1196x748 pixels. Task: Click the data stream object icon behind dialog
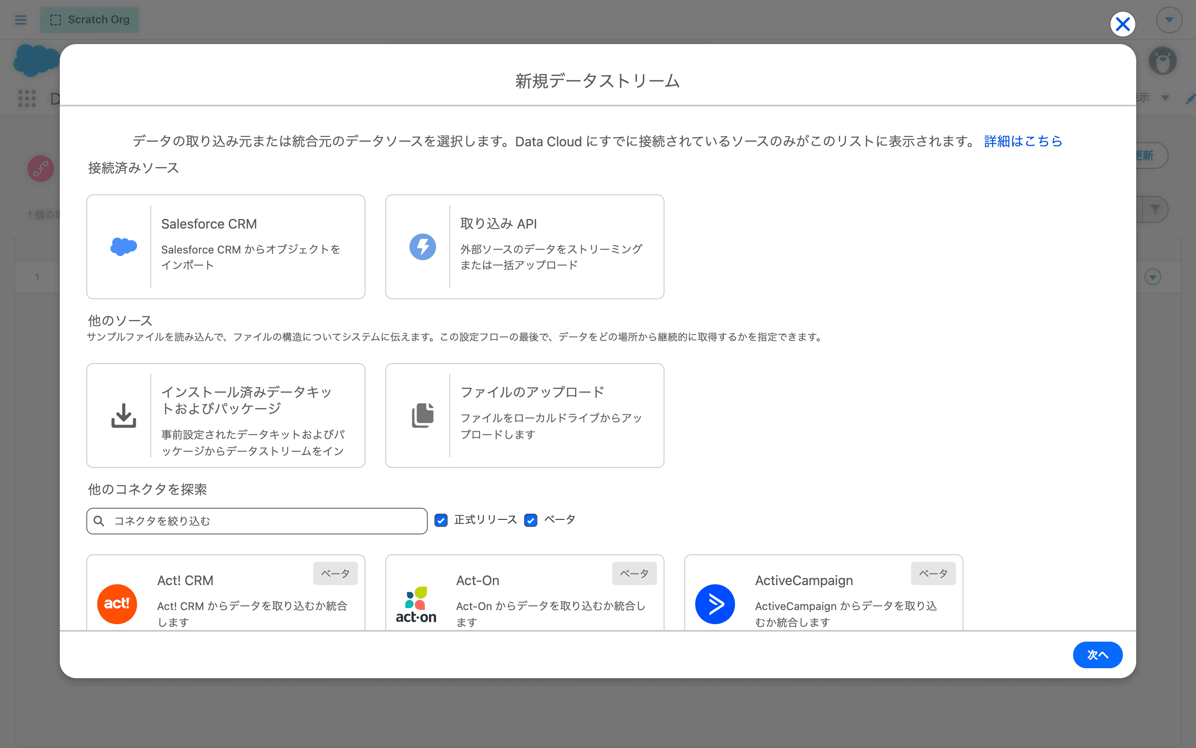tap(41, 169)
